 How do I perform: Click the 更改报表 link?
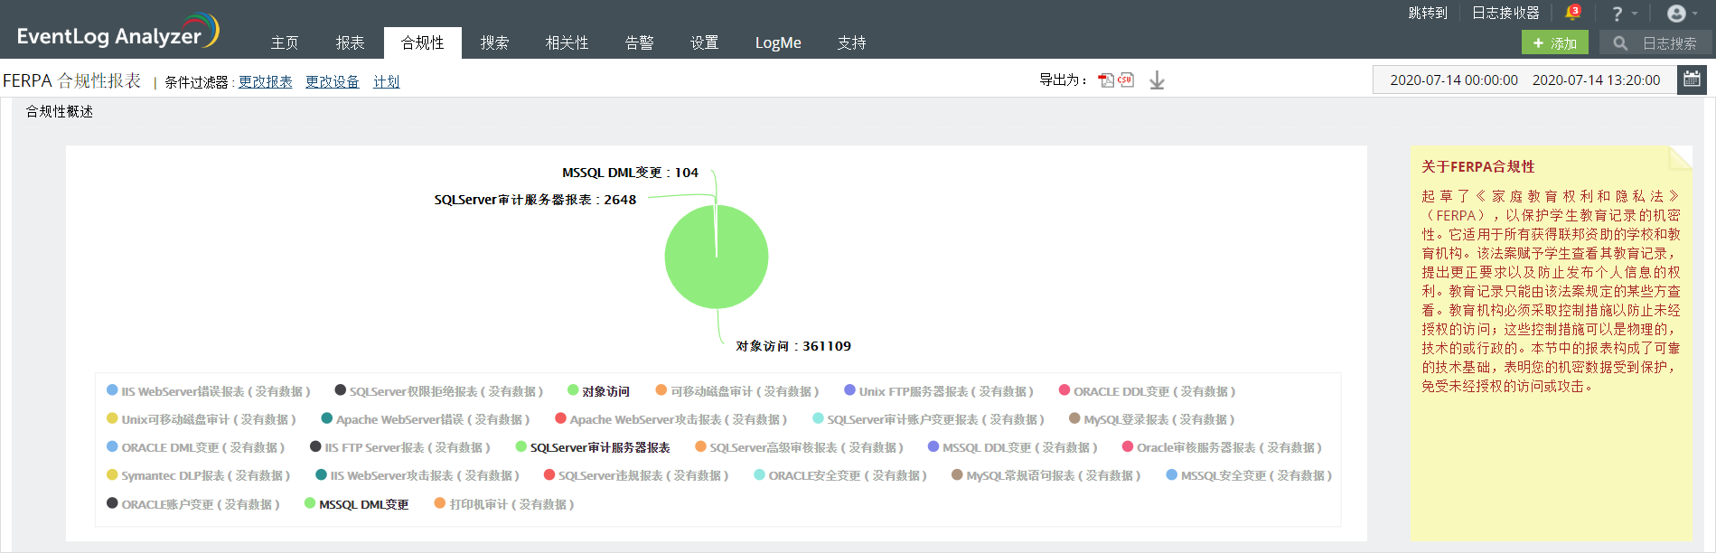tap(266, 81)
